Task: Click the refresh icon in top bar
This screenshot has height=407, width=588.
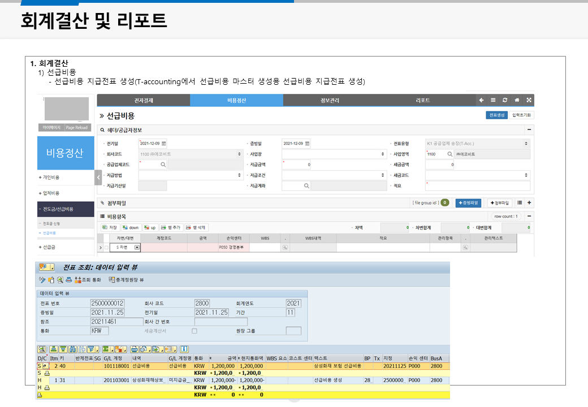Action: click(505, 100)
